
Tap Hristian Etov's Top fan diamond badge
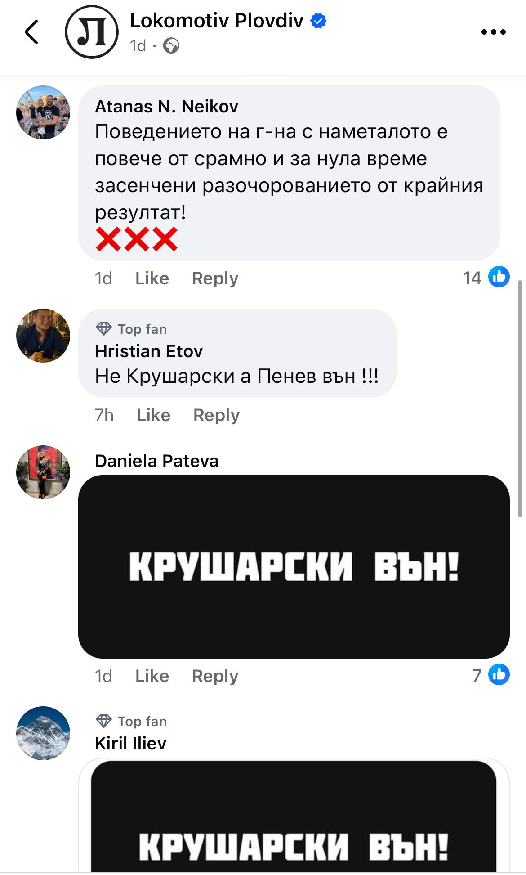click(x=103, y=329)
